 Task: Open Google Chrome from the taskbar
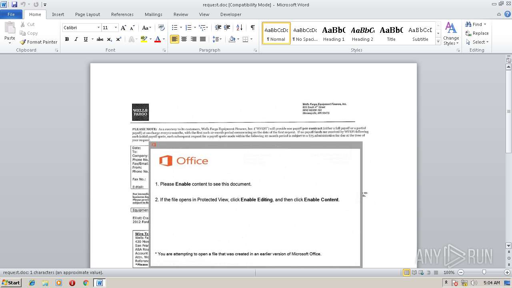86,283
